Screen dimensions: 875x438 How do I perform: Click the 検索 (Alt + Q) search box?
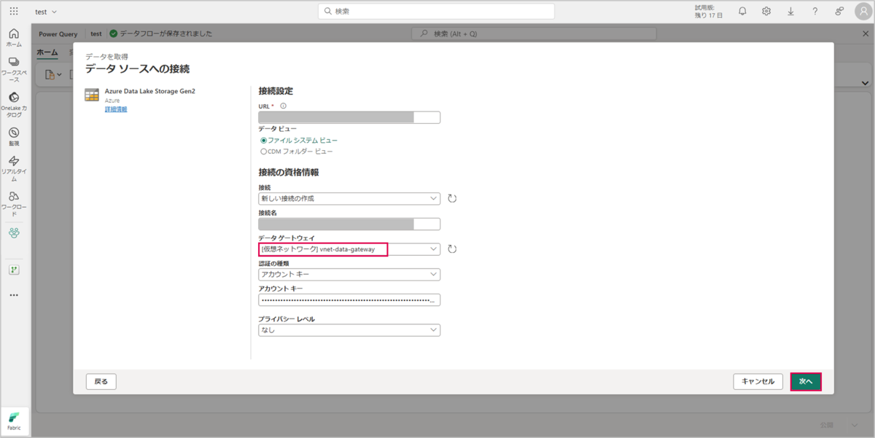point(534,34)
